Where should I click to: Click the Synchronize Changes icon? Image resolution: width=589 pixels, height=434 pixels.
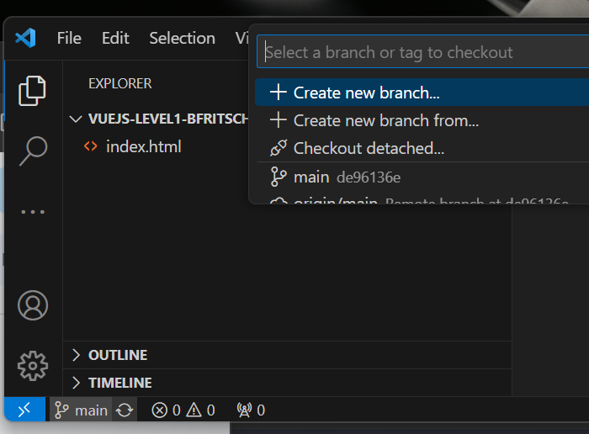click(x=125, y=410)
